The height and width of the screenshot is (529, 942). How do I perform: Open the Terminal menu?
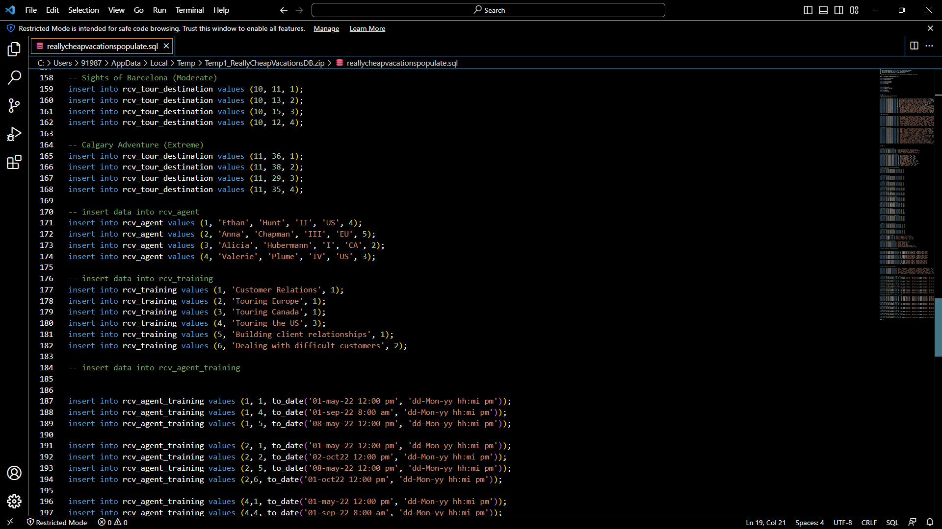point(189,10)
